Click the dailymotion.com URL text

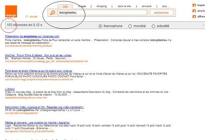(x=21, y=113)
